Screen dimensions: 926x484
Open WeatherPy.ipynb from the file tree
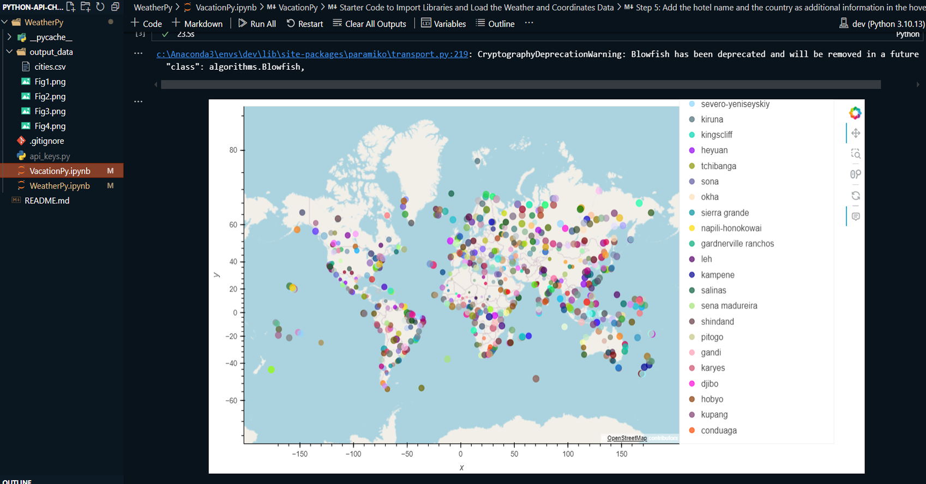tap(59, 186)
